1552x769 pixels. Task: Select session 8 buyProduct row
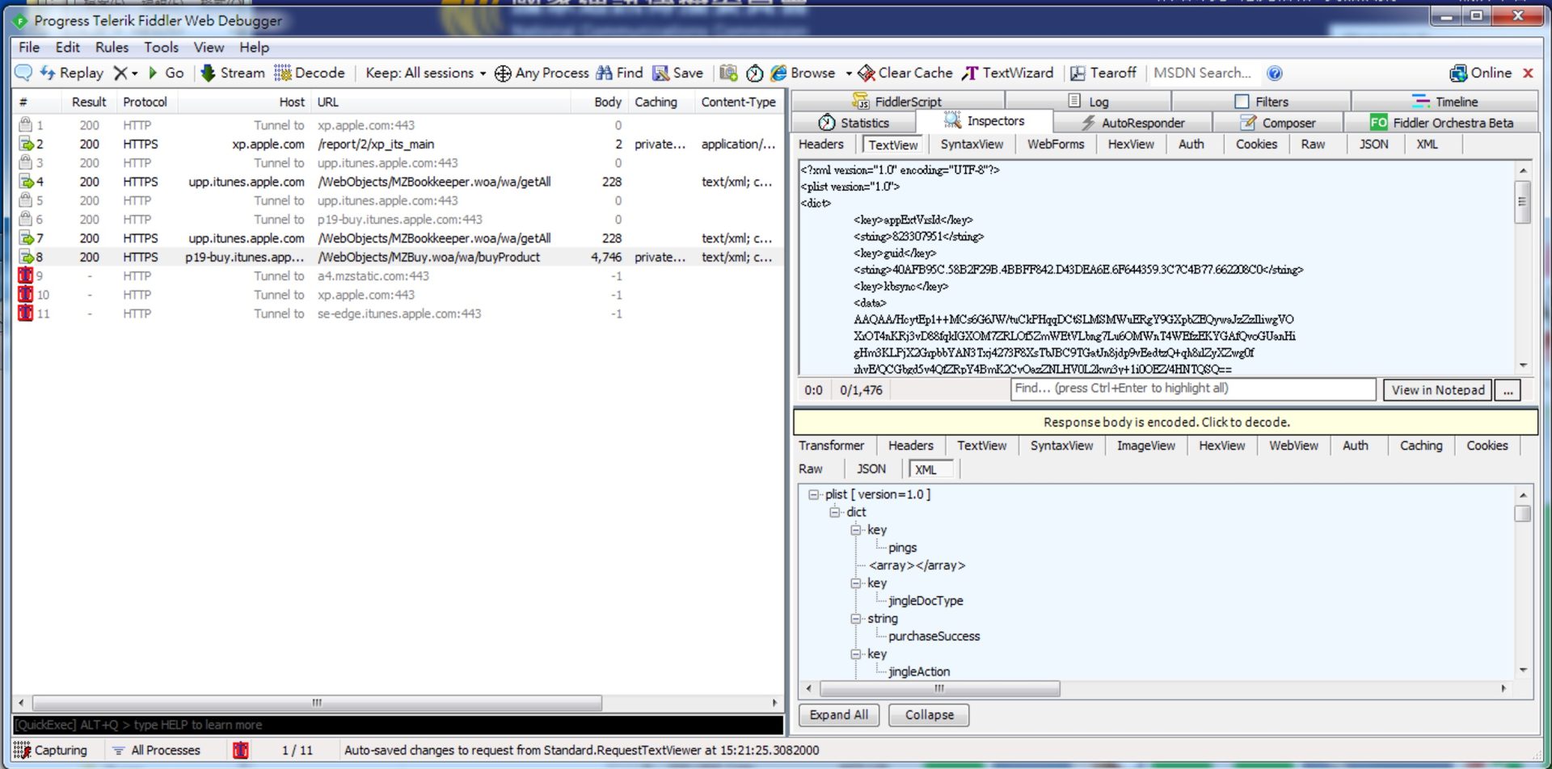click(398, 257)
